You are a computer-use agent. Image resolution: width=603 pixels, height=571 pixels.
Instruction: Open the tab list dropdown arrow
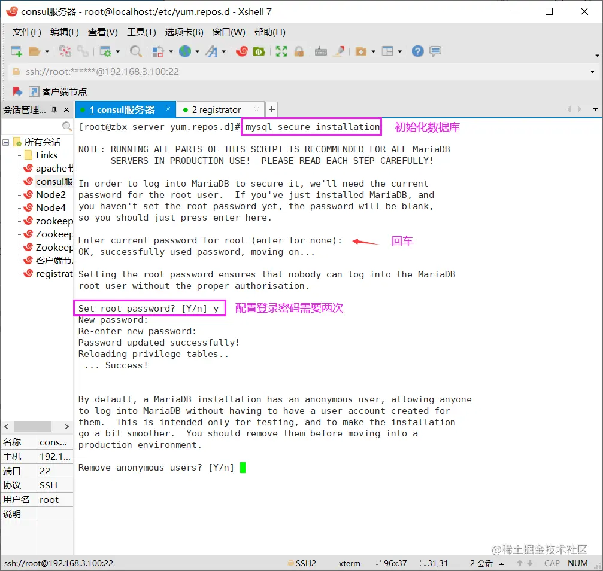pyautogui.click(x=595, y=109)
